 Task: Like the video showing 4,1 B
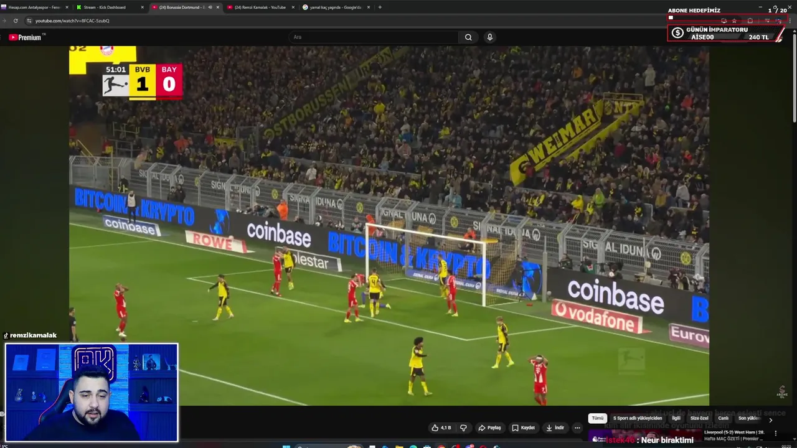tap(441, 427)
